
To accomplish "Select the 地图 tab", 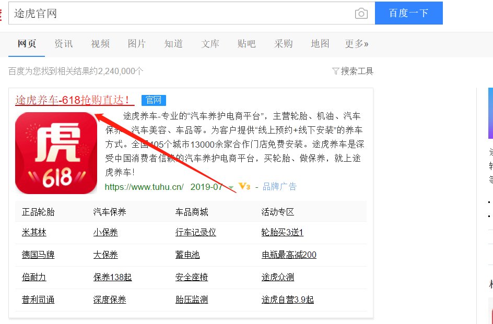I will (320, 44).
